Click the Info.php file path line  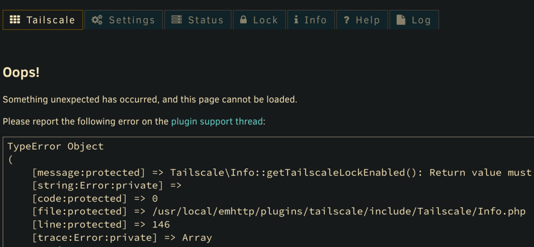point(279,212)
